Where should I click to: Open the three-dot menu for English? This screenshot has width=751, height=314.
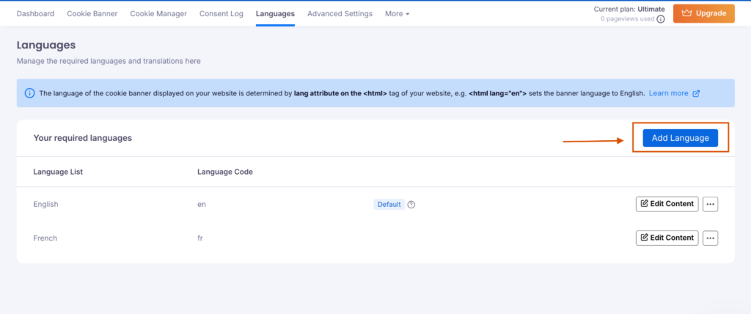[x=710, y=204]
